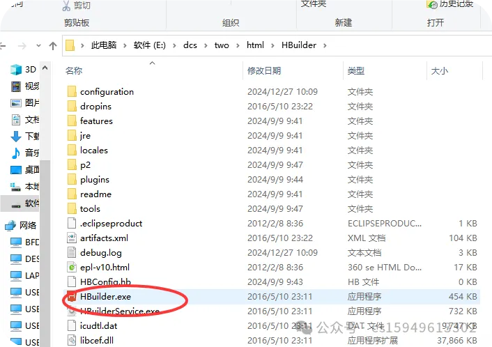
Task: Click the 3D Objects icon in sidebar
Action: (16, 70)
